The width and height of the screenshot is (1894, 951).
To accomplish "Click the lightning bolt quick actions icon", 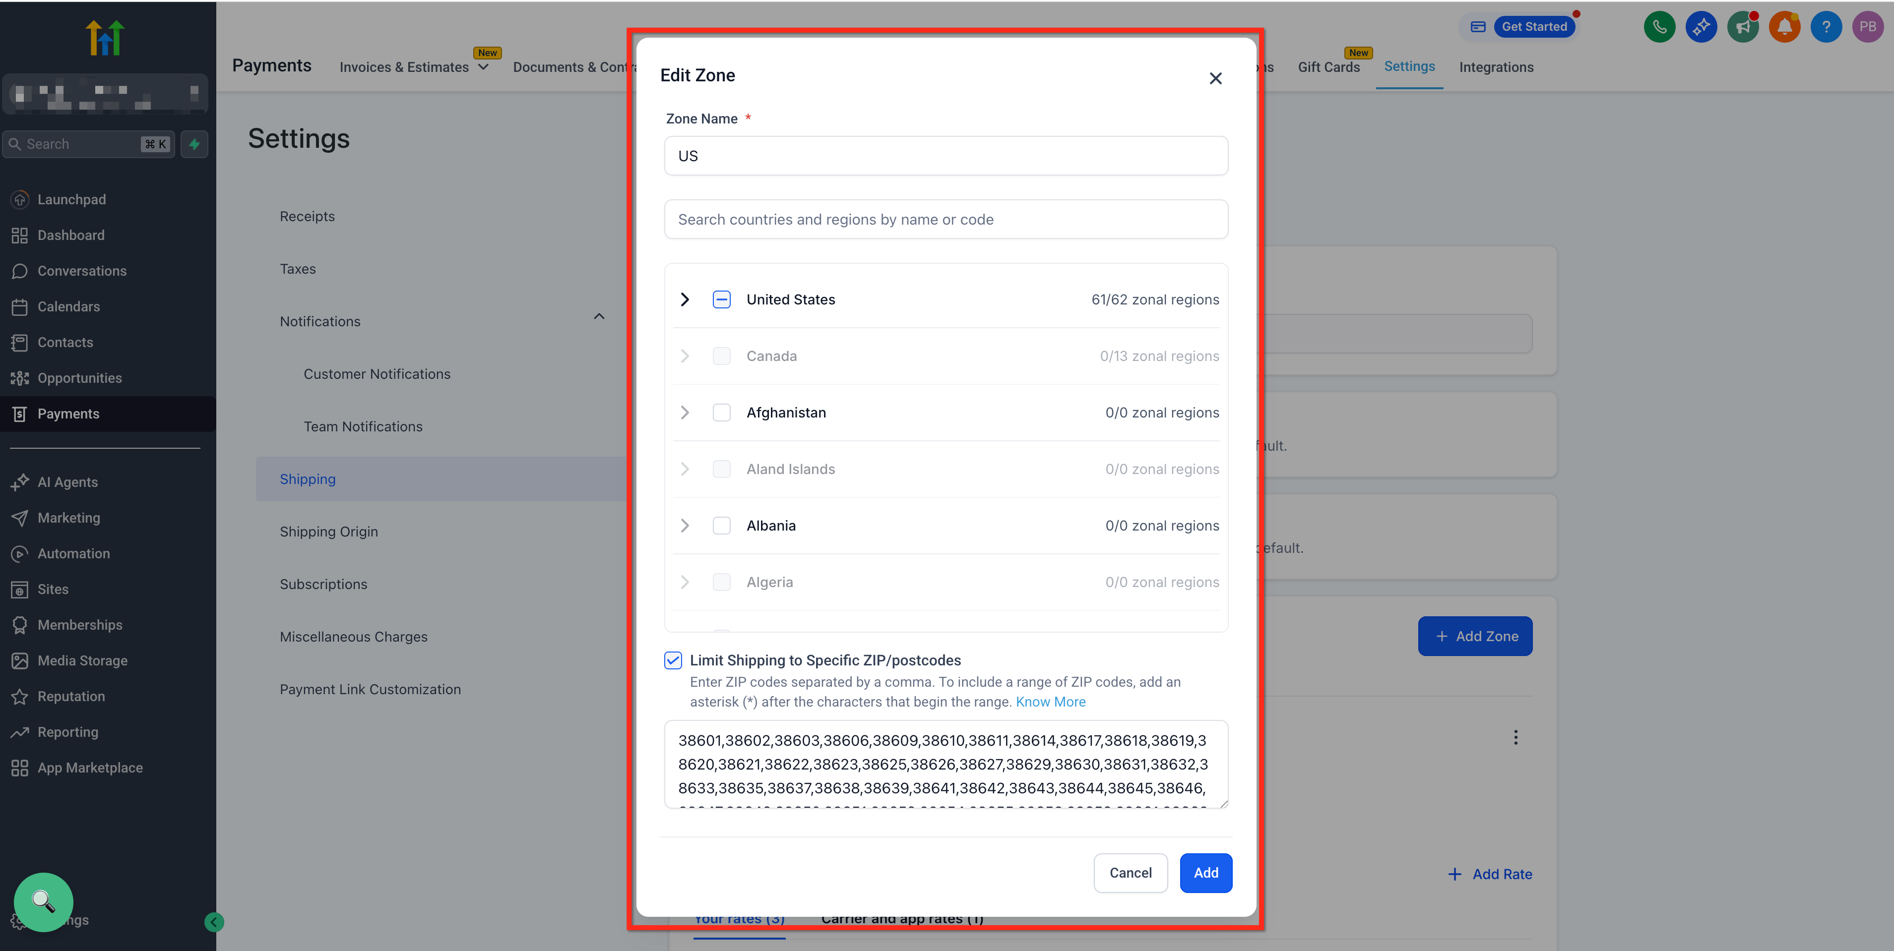I will (194, 144).
